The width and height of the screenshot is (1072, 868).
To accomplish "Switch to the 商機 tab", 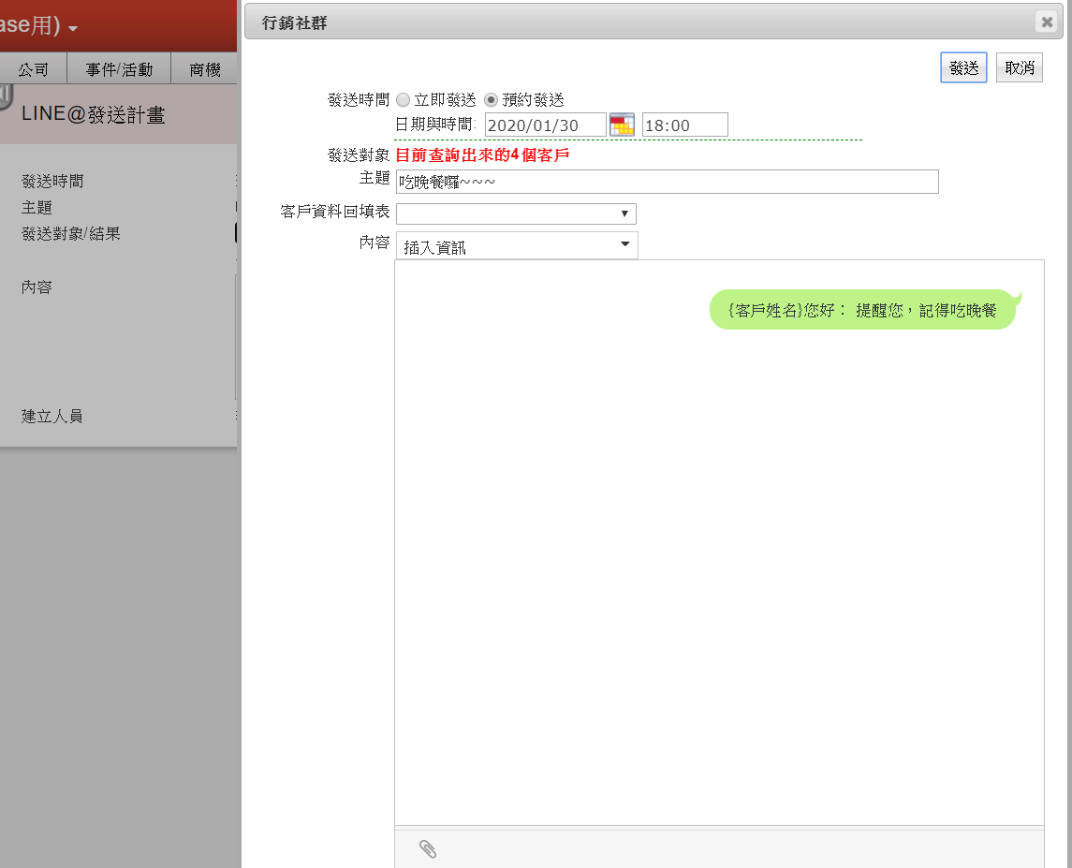I will pos(204,69).
